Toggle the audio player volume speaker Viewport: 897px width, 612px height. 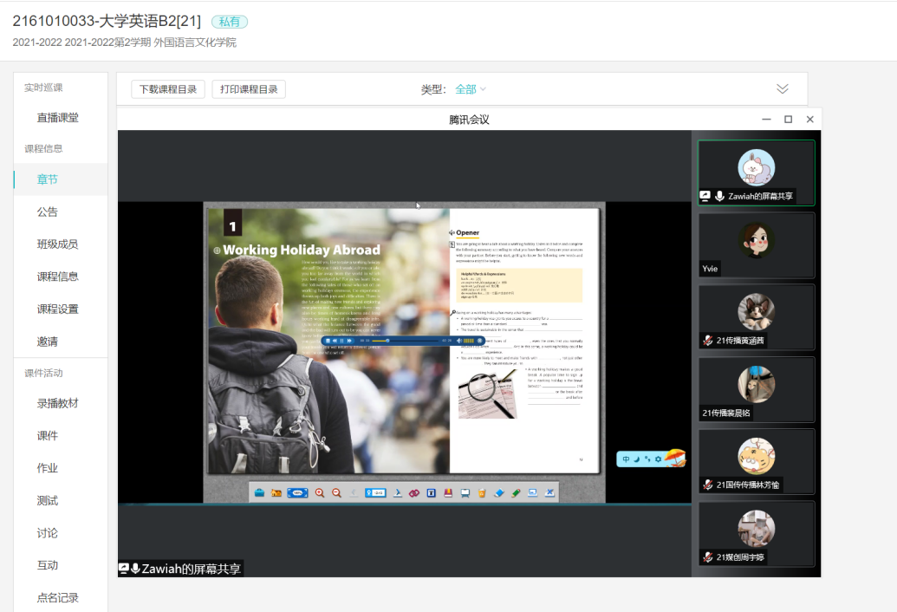click(x=459, y=341)
